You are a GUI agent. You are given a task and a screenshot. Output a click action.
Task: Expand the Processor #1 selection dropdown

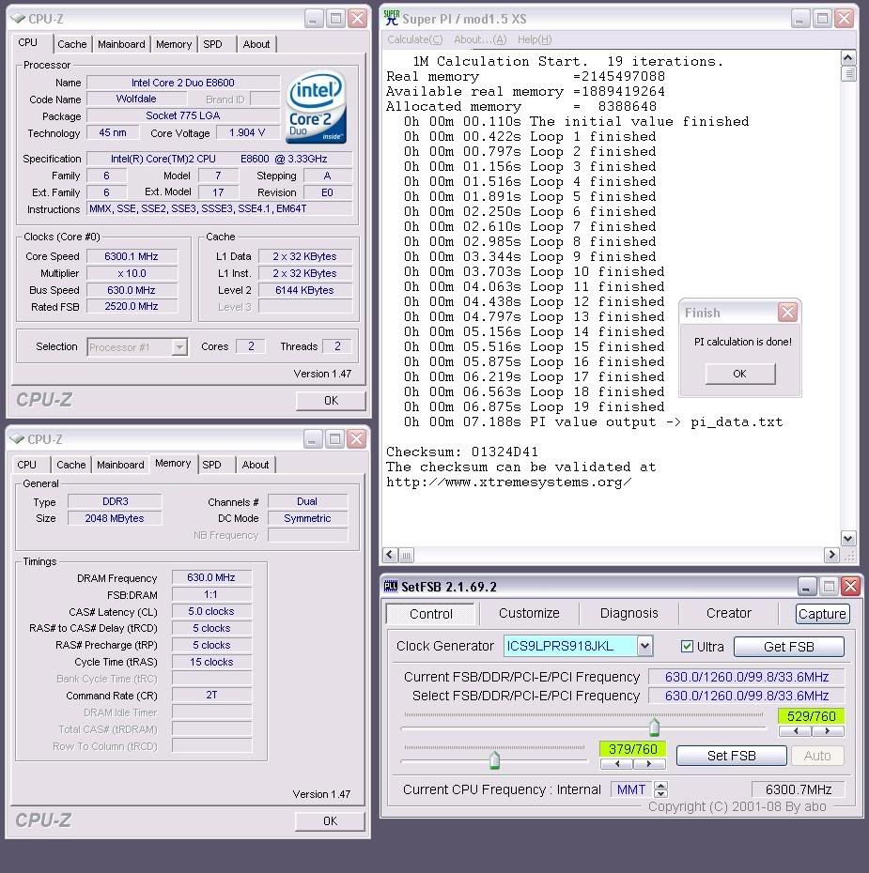tap(178, 347)
